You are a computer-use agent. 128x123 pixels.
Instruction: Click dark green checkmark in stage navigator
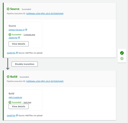coord(122,53)
